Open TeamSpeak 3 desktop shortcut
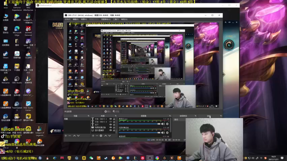 pyautogui.click(x=17, y=106)
